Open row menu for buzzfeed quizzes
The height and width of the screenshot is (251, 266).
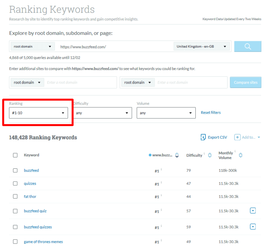click(253, 227)
